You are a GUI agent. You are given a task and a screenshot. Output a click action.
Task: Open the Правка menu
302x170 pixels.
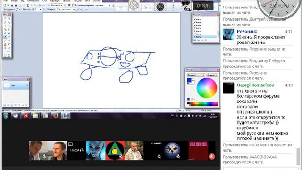point(14,1)
